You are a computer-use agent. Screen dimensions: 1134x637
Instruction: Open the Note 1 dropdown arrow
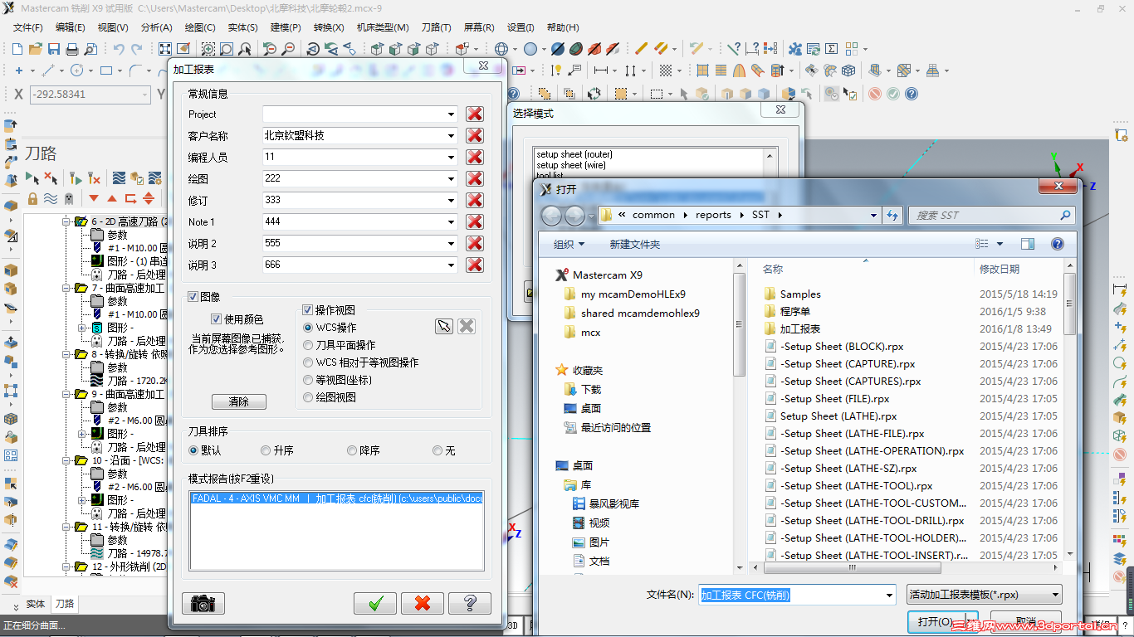point(451,222)
